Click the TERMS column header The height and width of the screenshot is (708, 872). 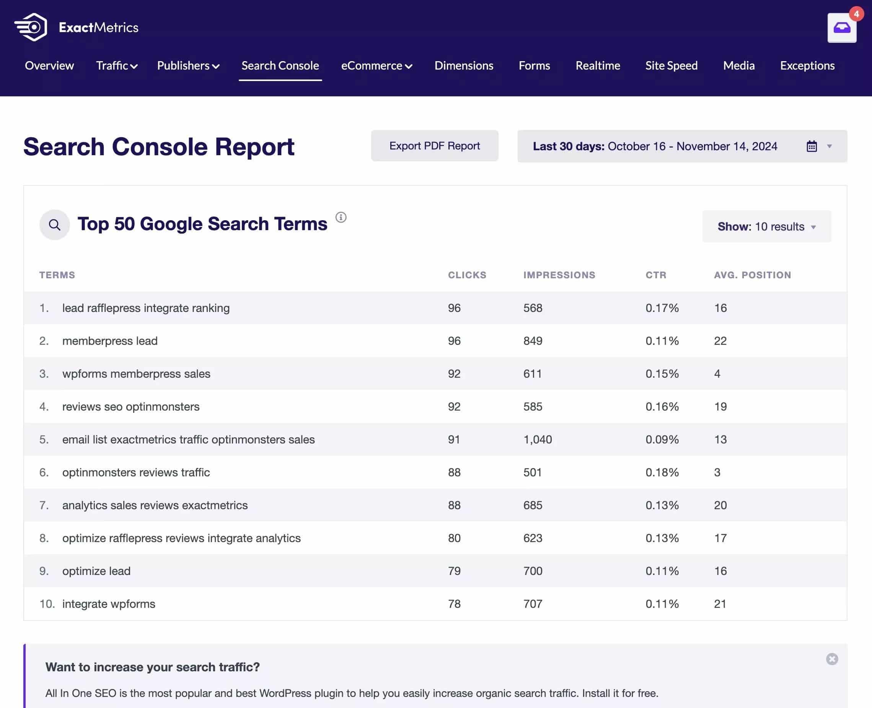point(57,275)
